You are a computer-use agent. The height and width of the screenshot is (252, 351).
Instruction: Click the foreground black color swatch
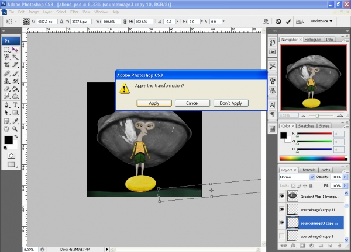(x=9, y=140)
